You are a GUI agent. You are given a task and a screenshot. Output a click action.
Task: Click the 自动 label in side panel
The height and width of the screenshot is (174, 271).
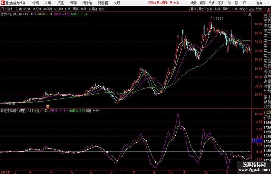coord(267,113)
